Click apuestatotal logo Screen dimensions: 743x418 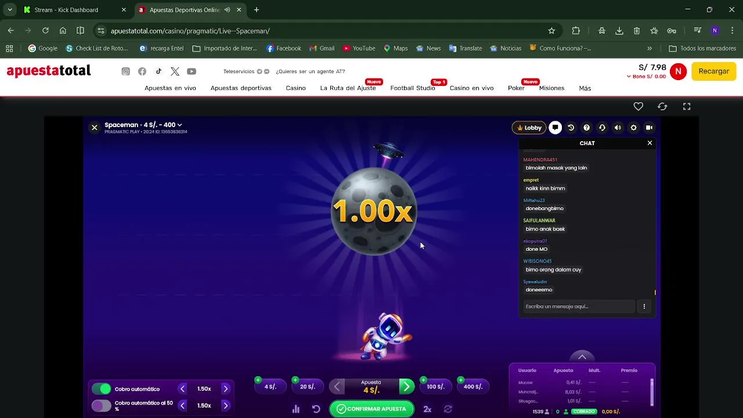(x=49, y=71)
